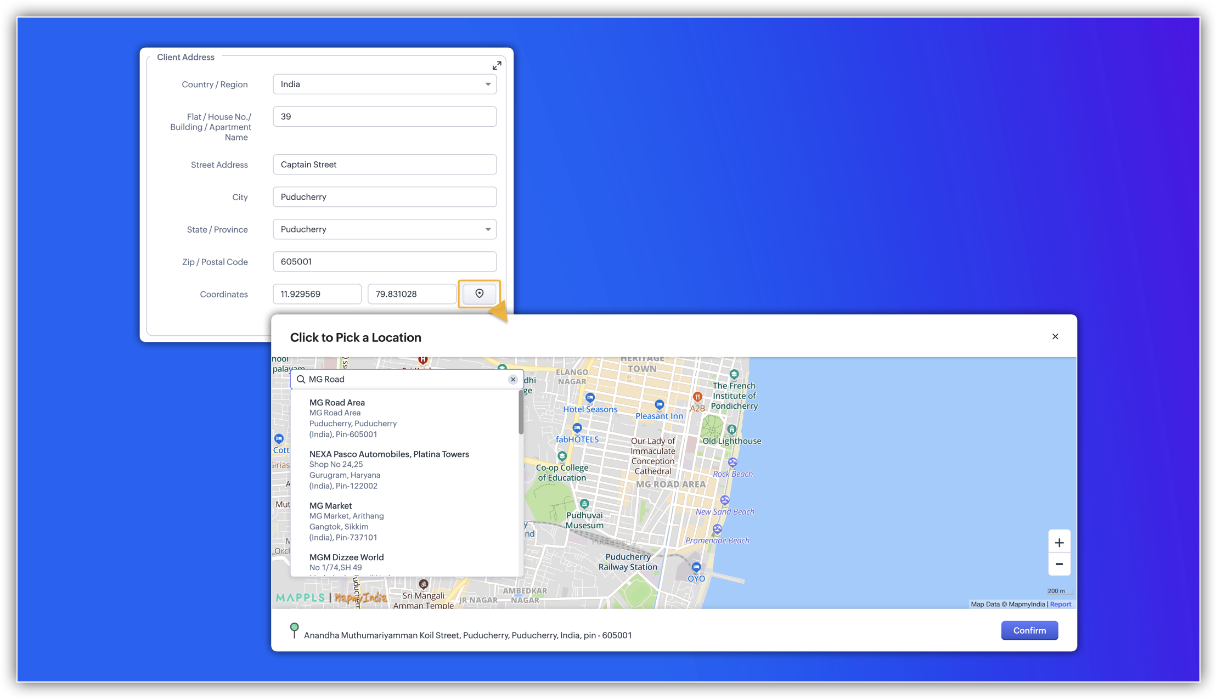
Task: Click the Rock Beach marker icon
Action: (733, 463)
